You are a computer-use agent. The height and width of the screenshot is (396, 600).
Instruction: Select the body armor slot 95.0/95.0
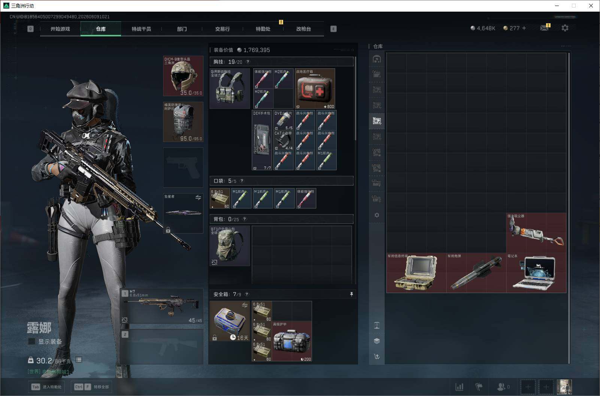183,122
